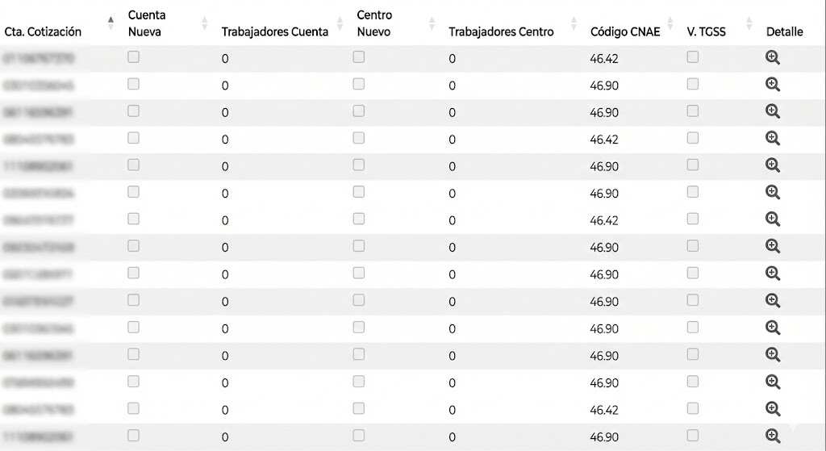
Task: Sort by Cta. Cotización using its arrow
Action: (x=111, y=23)
